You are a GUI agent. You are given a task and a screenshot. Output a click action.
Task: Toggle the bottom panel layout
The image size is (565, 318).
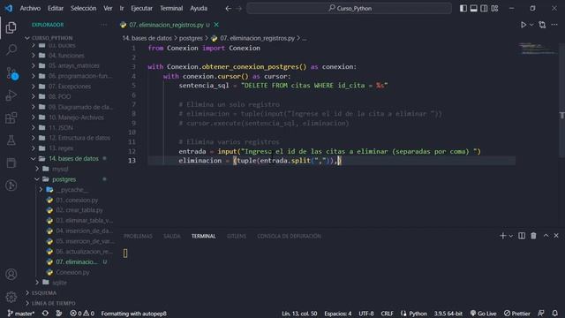(474, 8)
